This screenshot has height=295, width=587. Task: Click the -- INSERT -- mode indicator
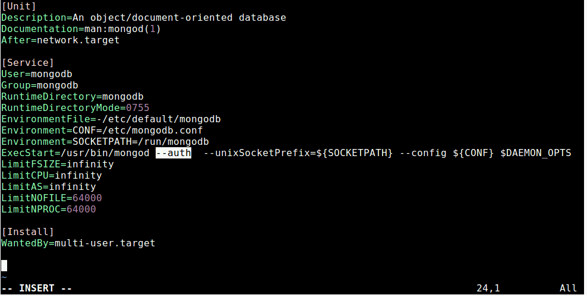[x=37, y=288]
